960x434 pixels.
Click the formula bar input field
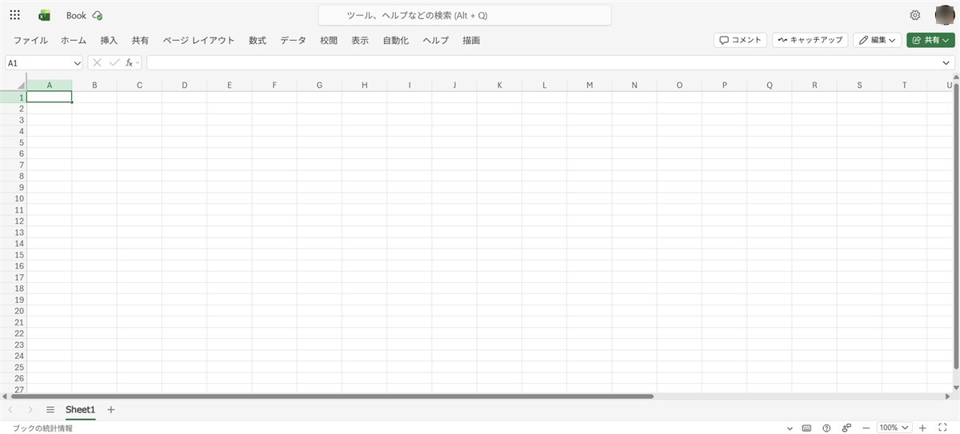pyautogui.click(x=544, y=62)
